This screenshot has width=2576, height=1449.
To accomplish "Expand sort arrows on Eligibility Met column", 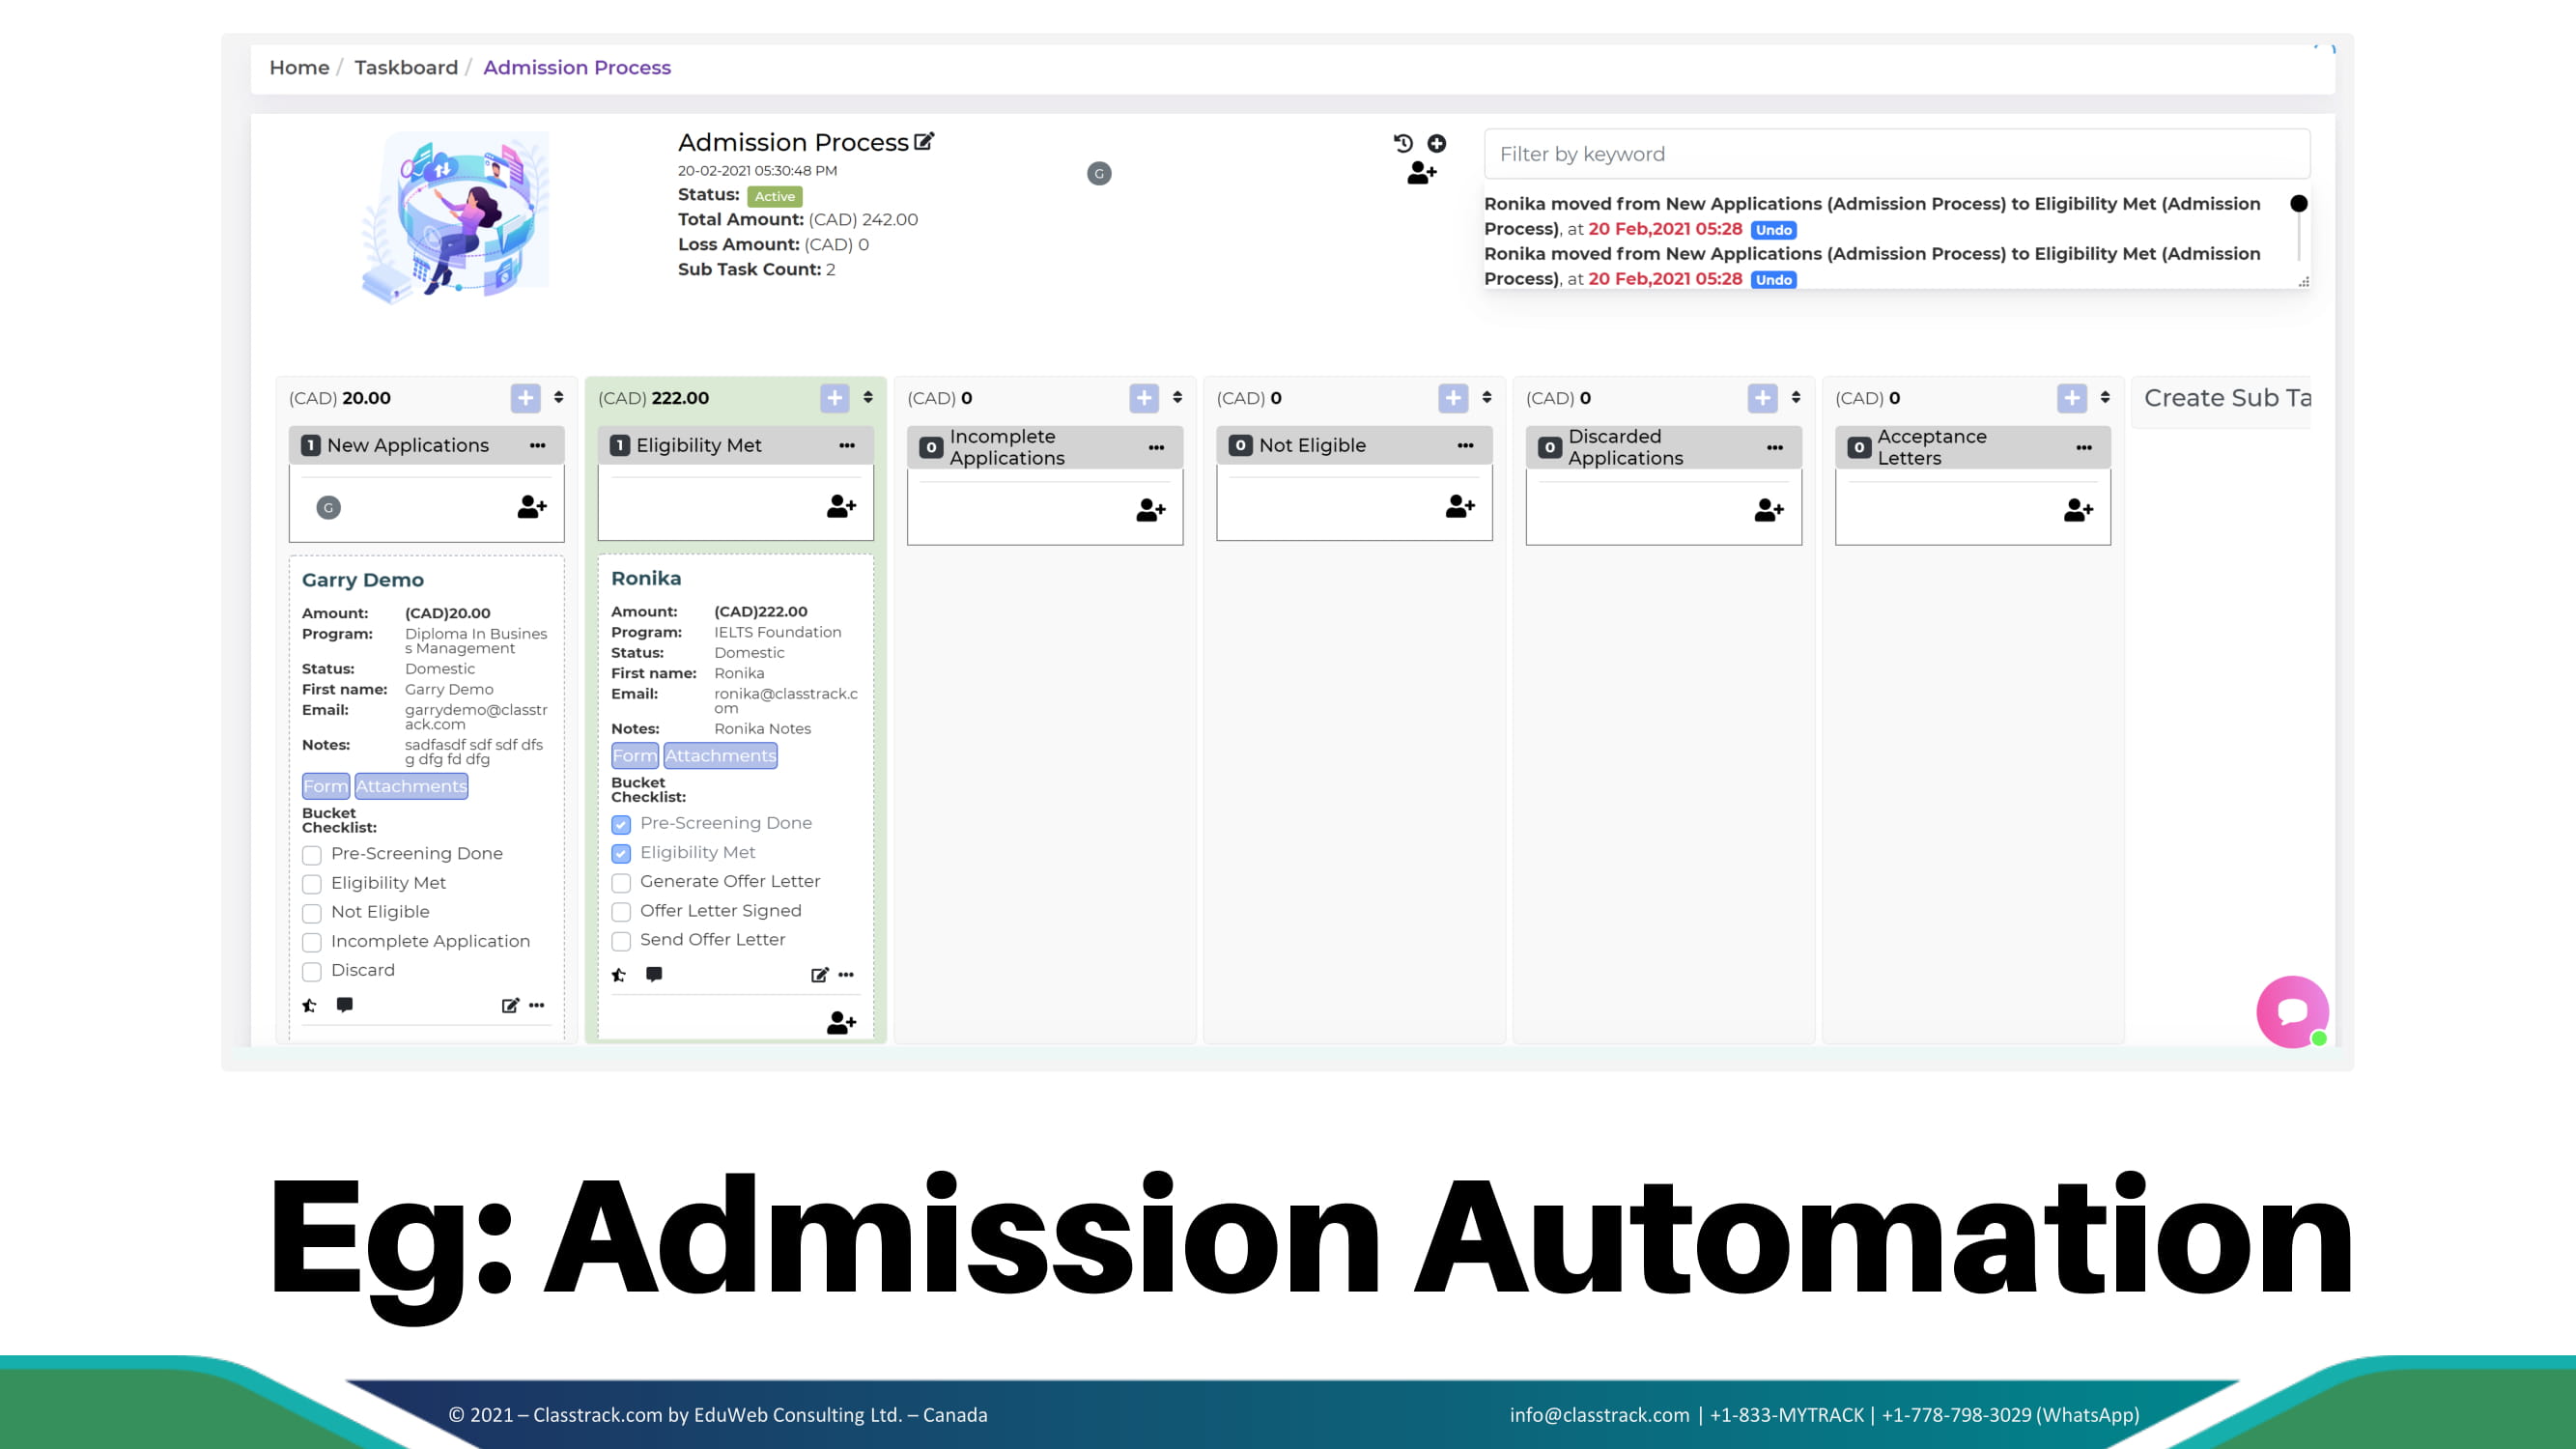I will [x=868, y=398].
